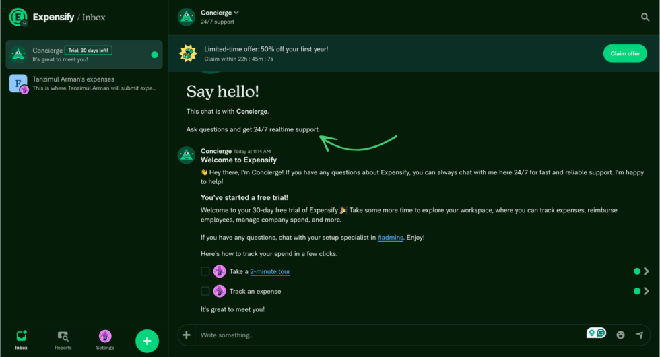Open the 2-minute tour task arrow
Image resolution: width=660 pixels, height=357 pixels.
[646, 271]
